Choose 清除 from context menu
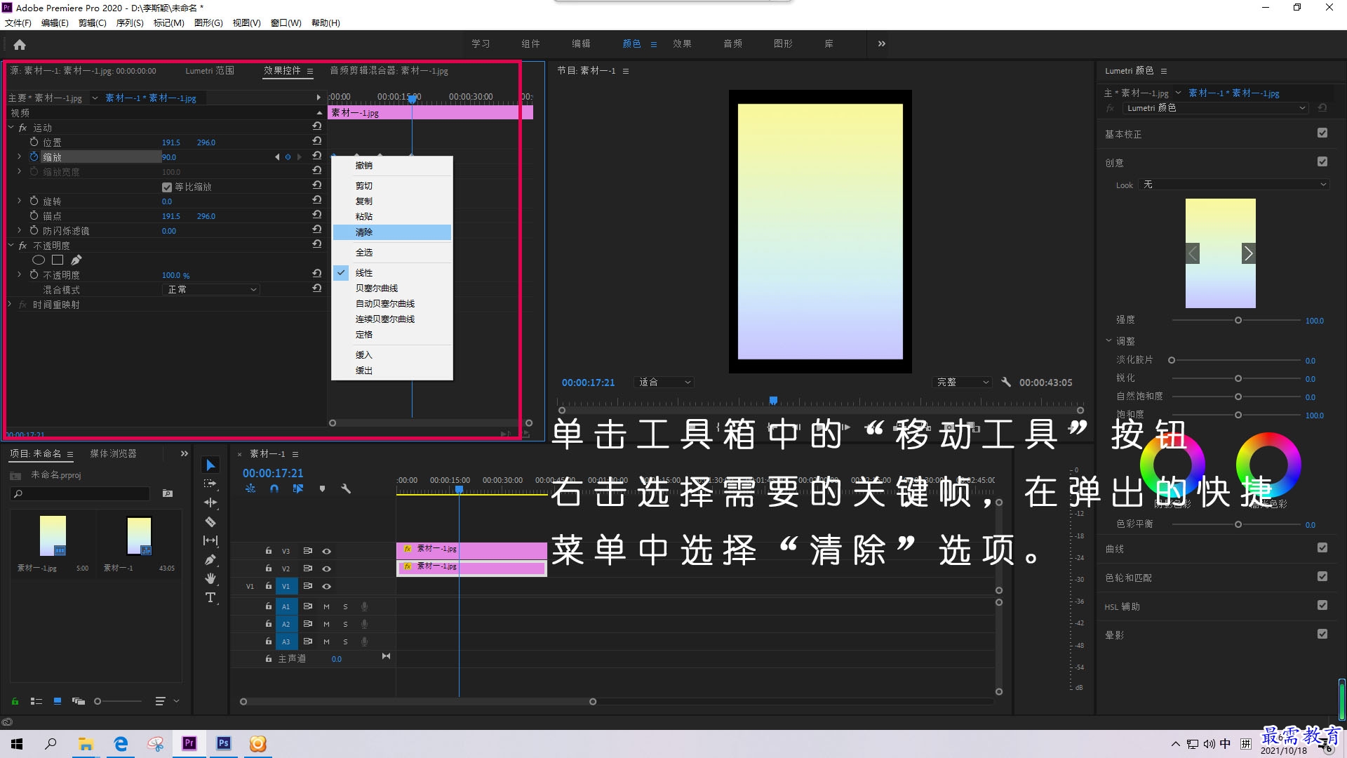 391,232
